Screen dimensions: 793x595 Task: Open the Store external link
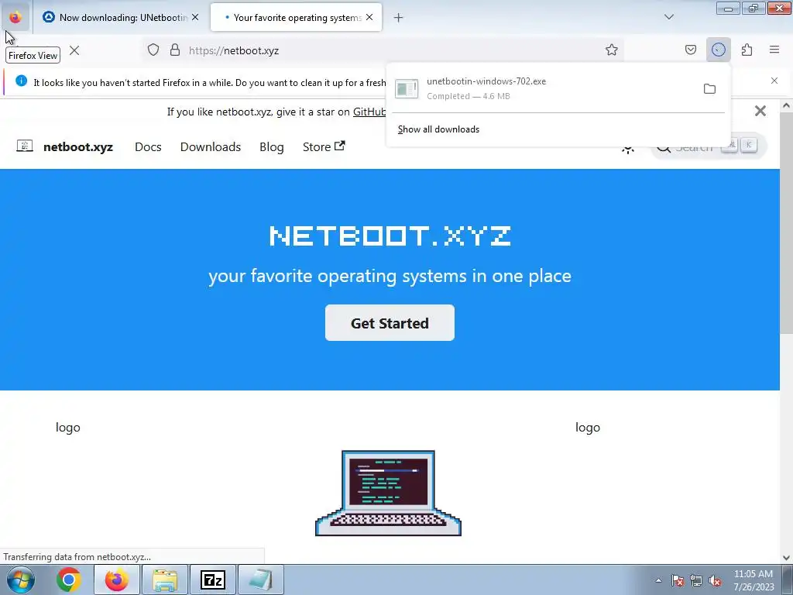(324, 146)
